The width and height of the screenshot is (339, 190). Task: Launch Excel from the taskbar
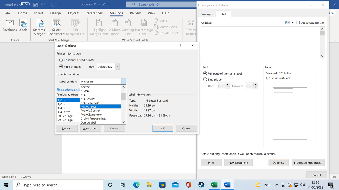214,185
